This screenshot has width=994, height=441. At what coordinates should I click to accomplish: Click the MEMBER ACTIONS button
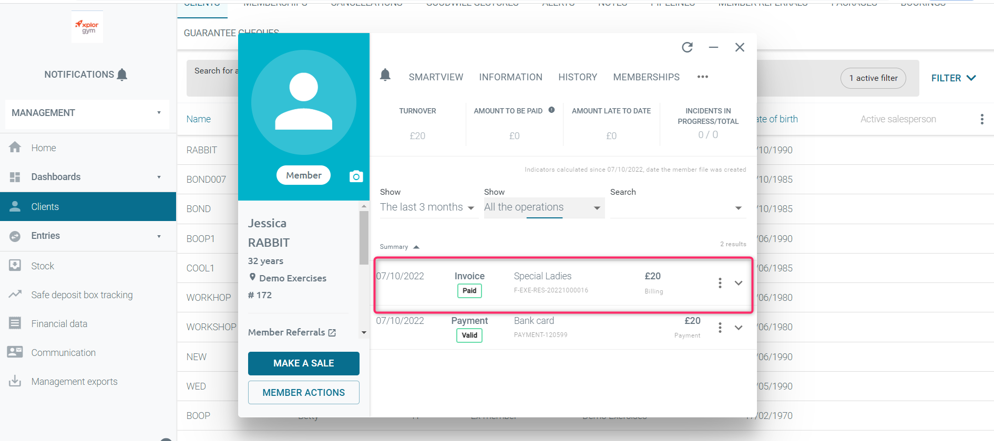(x=303, y=393)
